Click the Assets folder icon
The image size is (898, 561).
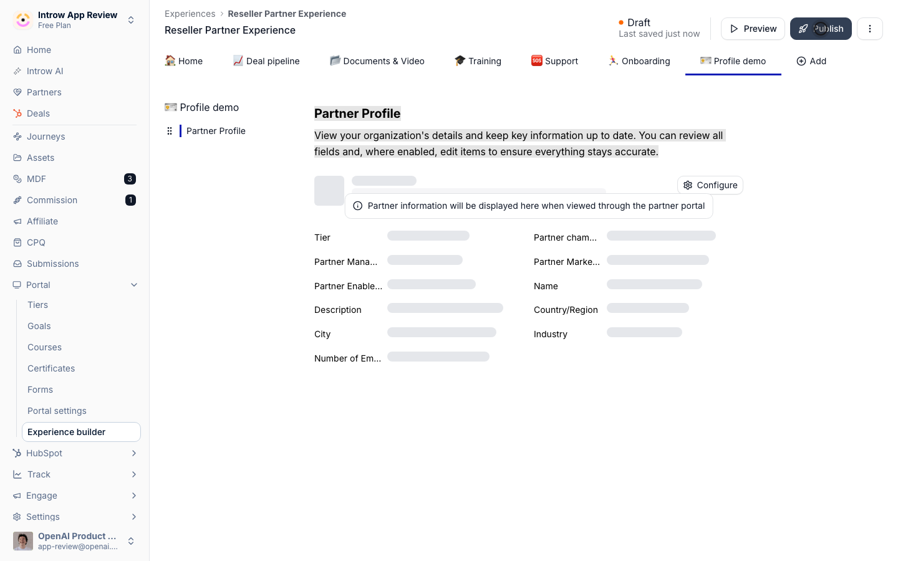tap(17, 158)
